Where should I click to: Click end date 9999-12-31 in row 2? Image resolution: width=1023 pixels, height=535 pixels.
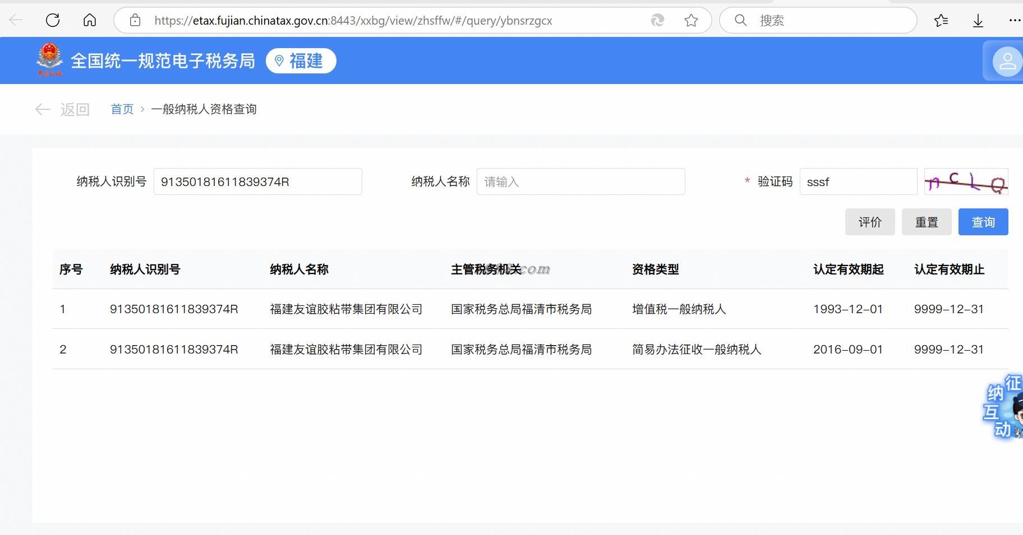(x=949, y=350)
